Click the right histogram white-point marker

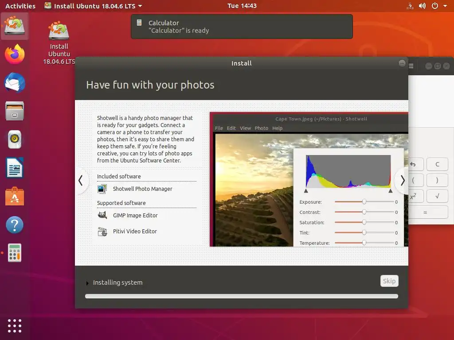point(391,191)
